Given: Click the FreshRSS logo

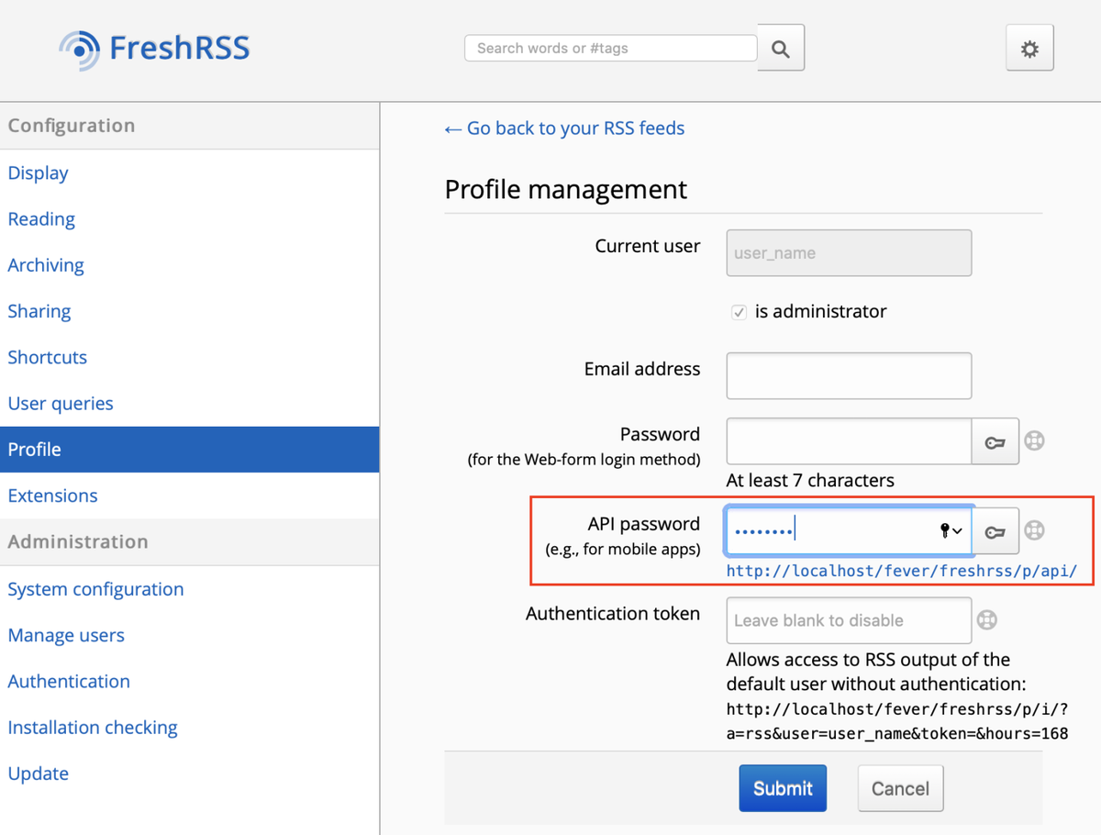Looking at the screenshot, I should click(154, 49).
